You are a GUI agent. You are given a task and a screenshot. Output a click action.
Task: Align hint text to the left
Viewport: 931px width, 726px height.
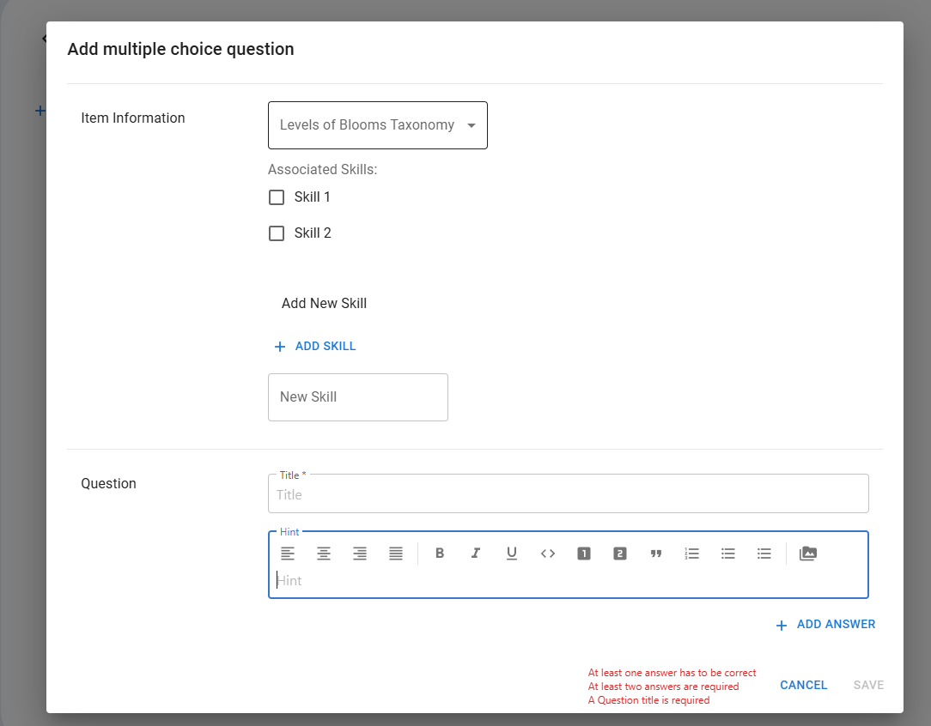288,554
